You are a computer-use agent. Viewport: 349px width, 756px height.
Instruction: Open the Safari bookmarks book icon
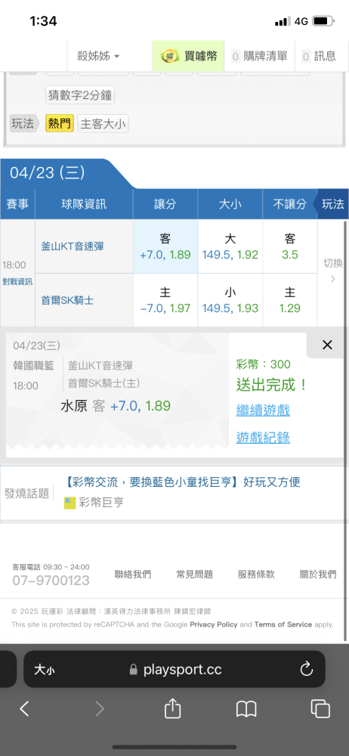point(246,709)
